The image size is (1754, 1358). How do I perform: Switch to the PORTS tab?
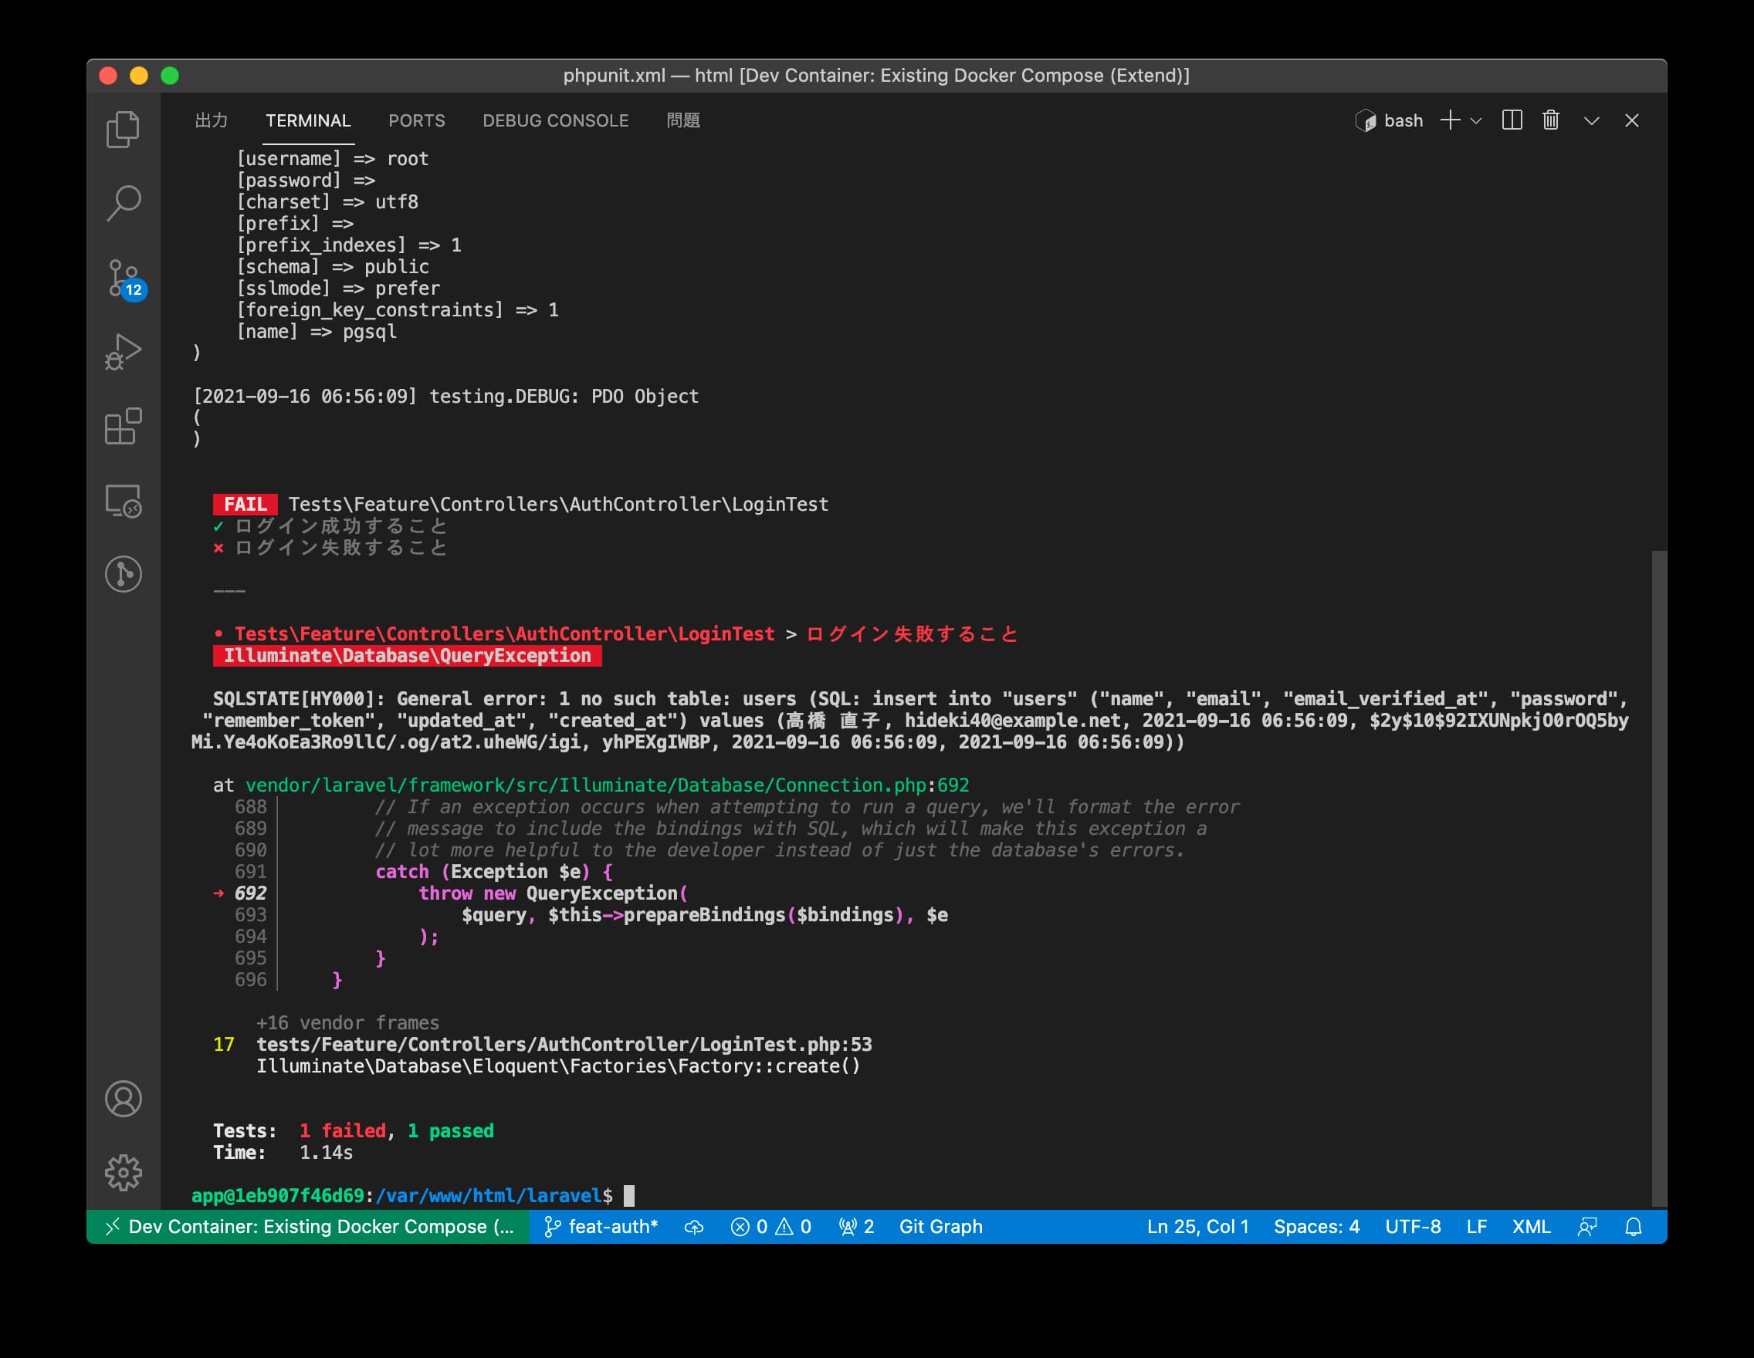(417, 120)
